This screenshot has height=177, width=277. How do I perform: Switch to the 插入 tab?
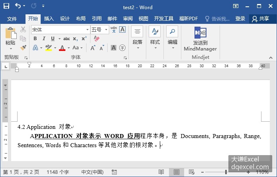pos(49,19)
